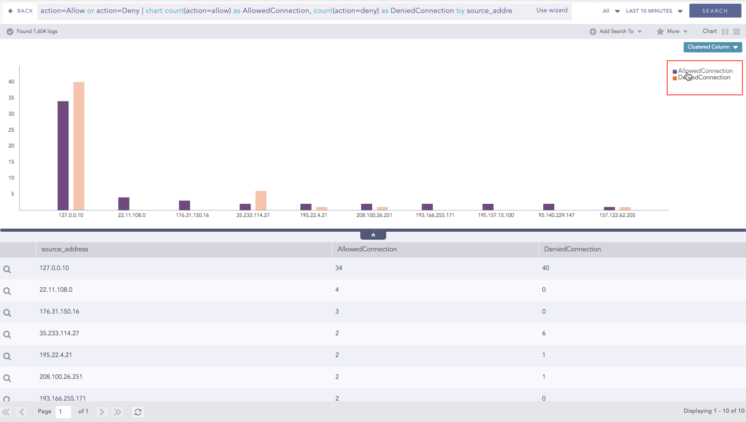746x422 pixels.
Task: Click the DeniedConnection bar for 127.0.0.10
Action: [x=79, y=146]
